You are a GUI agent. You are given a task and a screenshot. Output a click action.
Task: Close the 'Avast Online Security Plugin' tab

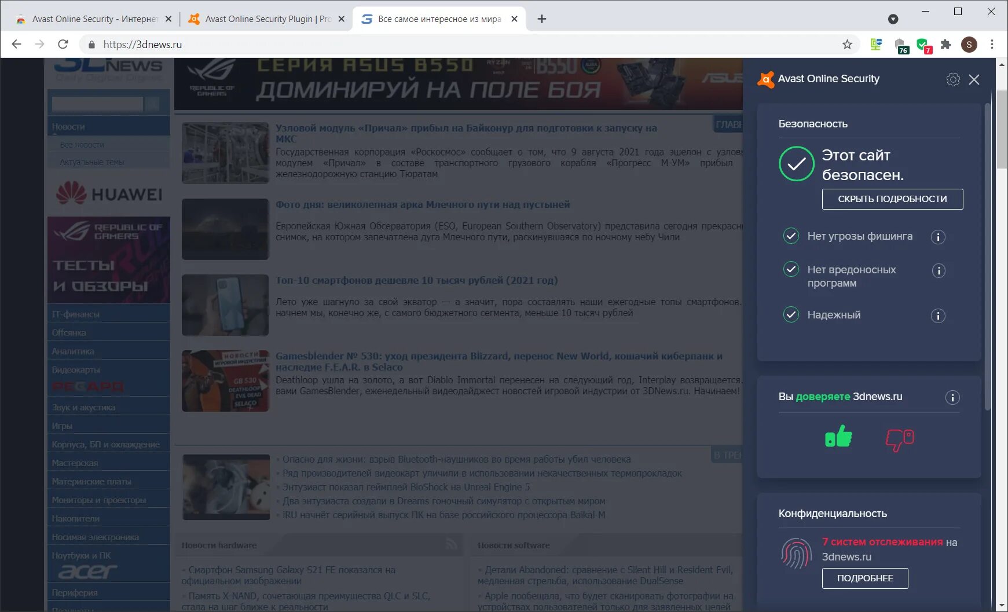(342, 19)
